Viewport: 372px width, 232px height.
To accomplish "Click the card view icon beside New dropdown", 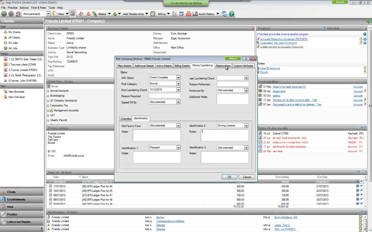I will pyautogui.click(x=73, y=14).
